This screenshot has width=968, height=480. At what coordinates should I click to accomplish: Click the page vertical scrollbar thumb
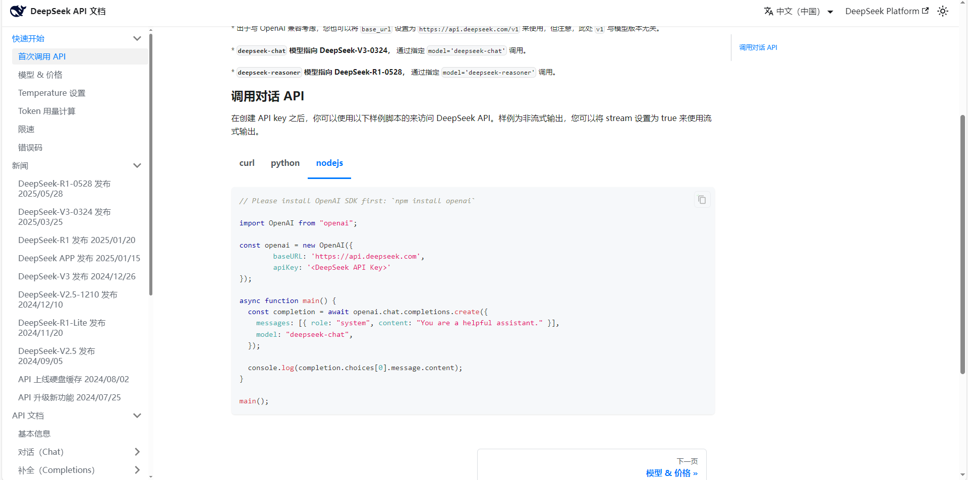(x=962, y=245)
